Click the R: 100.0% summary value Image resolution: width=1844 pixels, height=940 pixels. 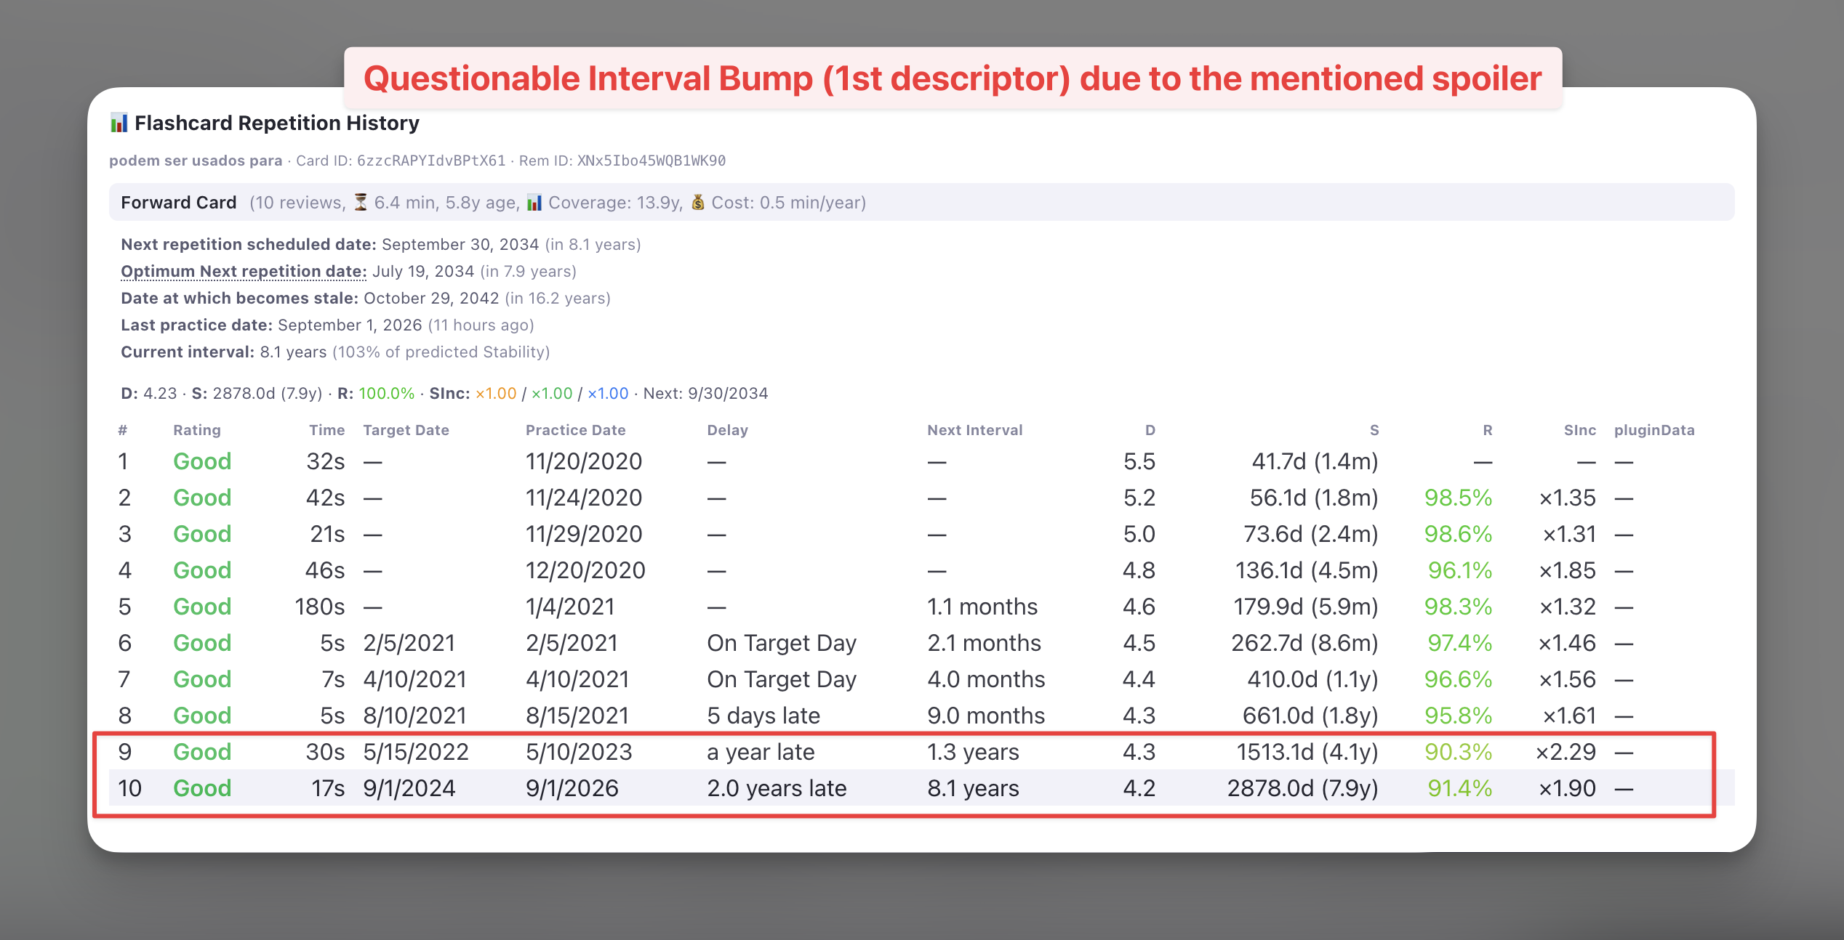376,394
